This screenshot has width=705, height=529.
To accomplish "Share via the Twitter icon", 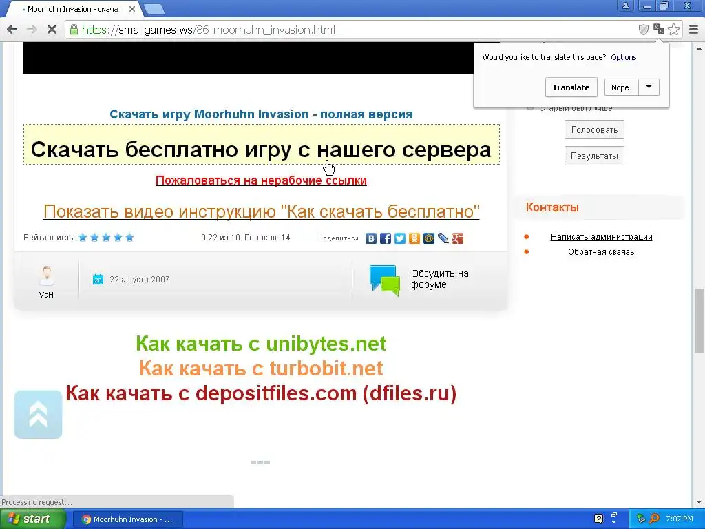I will click(x=400, y=238).
